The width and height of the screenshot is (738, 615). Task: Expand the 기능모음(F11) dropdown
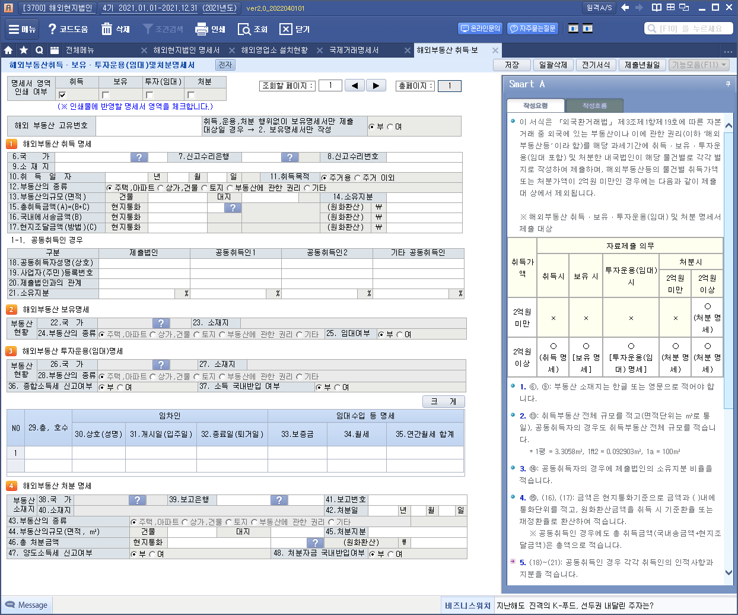(699, 65)
